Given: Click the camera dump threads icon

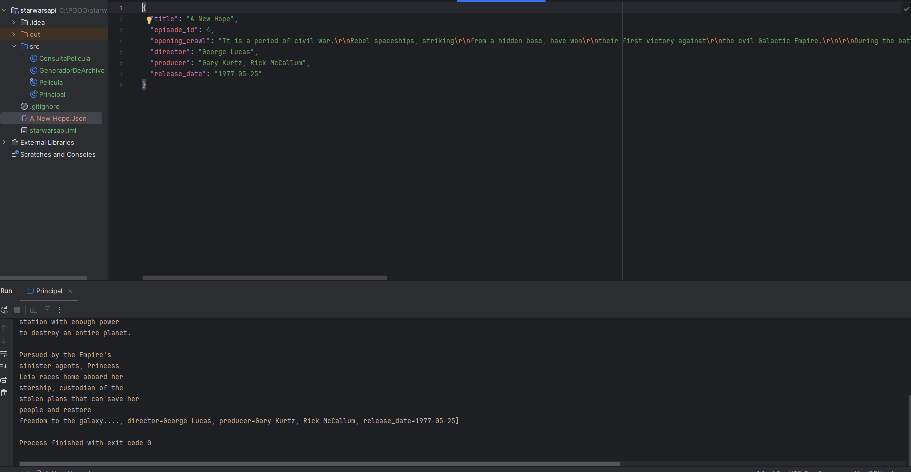Looking at the screenshot, I should coord(34,310).
